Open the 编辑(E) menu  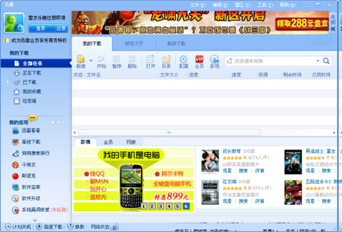point(220,5)
